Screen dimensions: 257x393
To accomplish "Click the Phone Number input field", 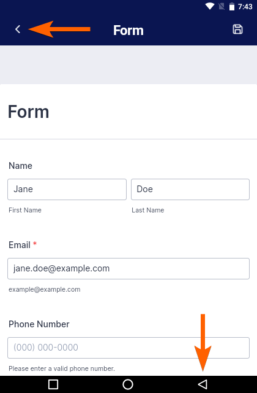I will pyautogui.click(x=128, y=348).
